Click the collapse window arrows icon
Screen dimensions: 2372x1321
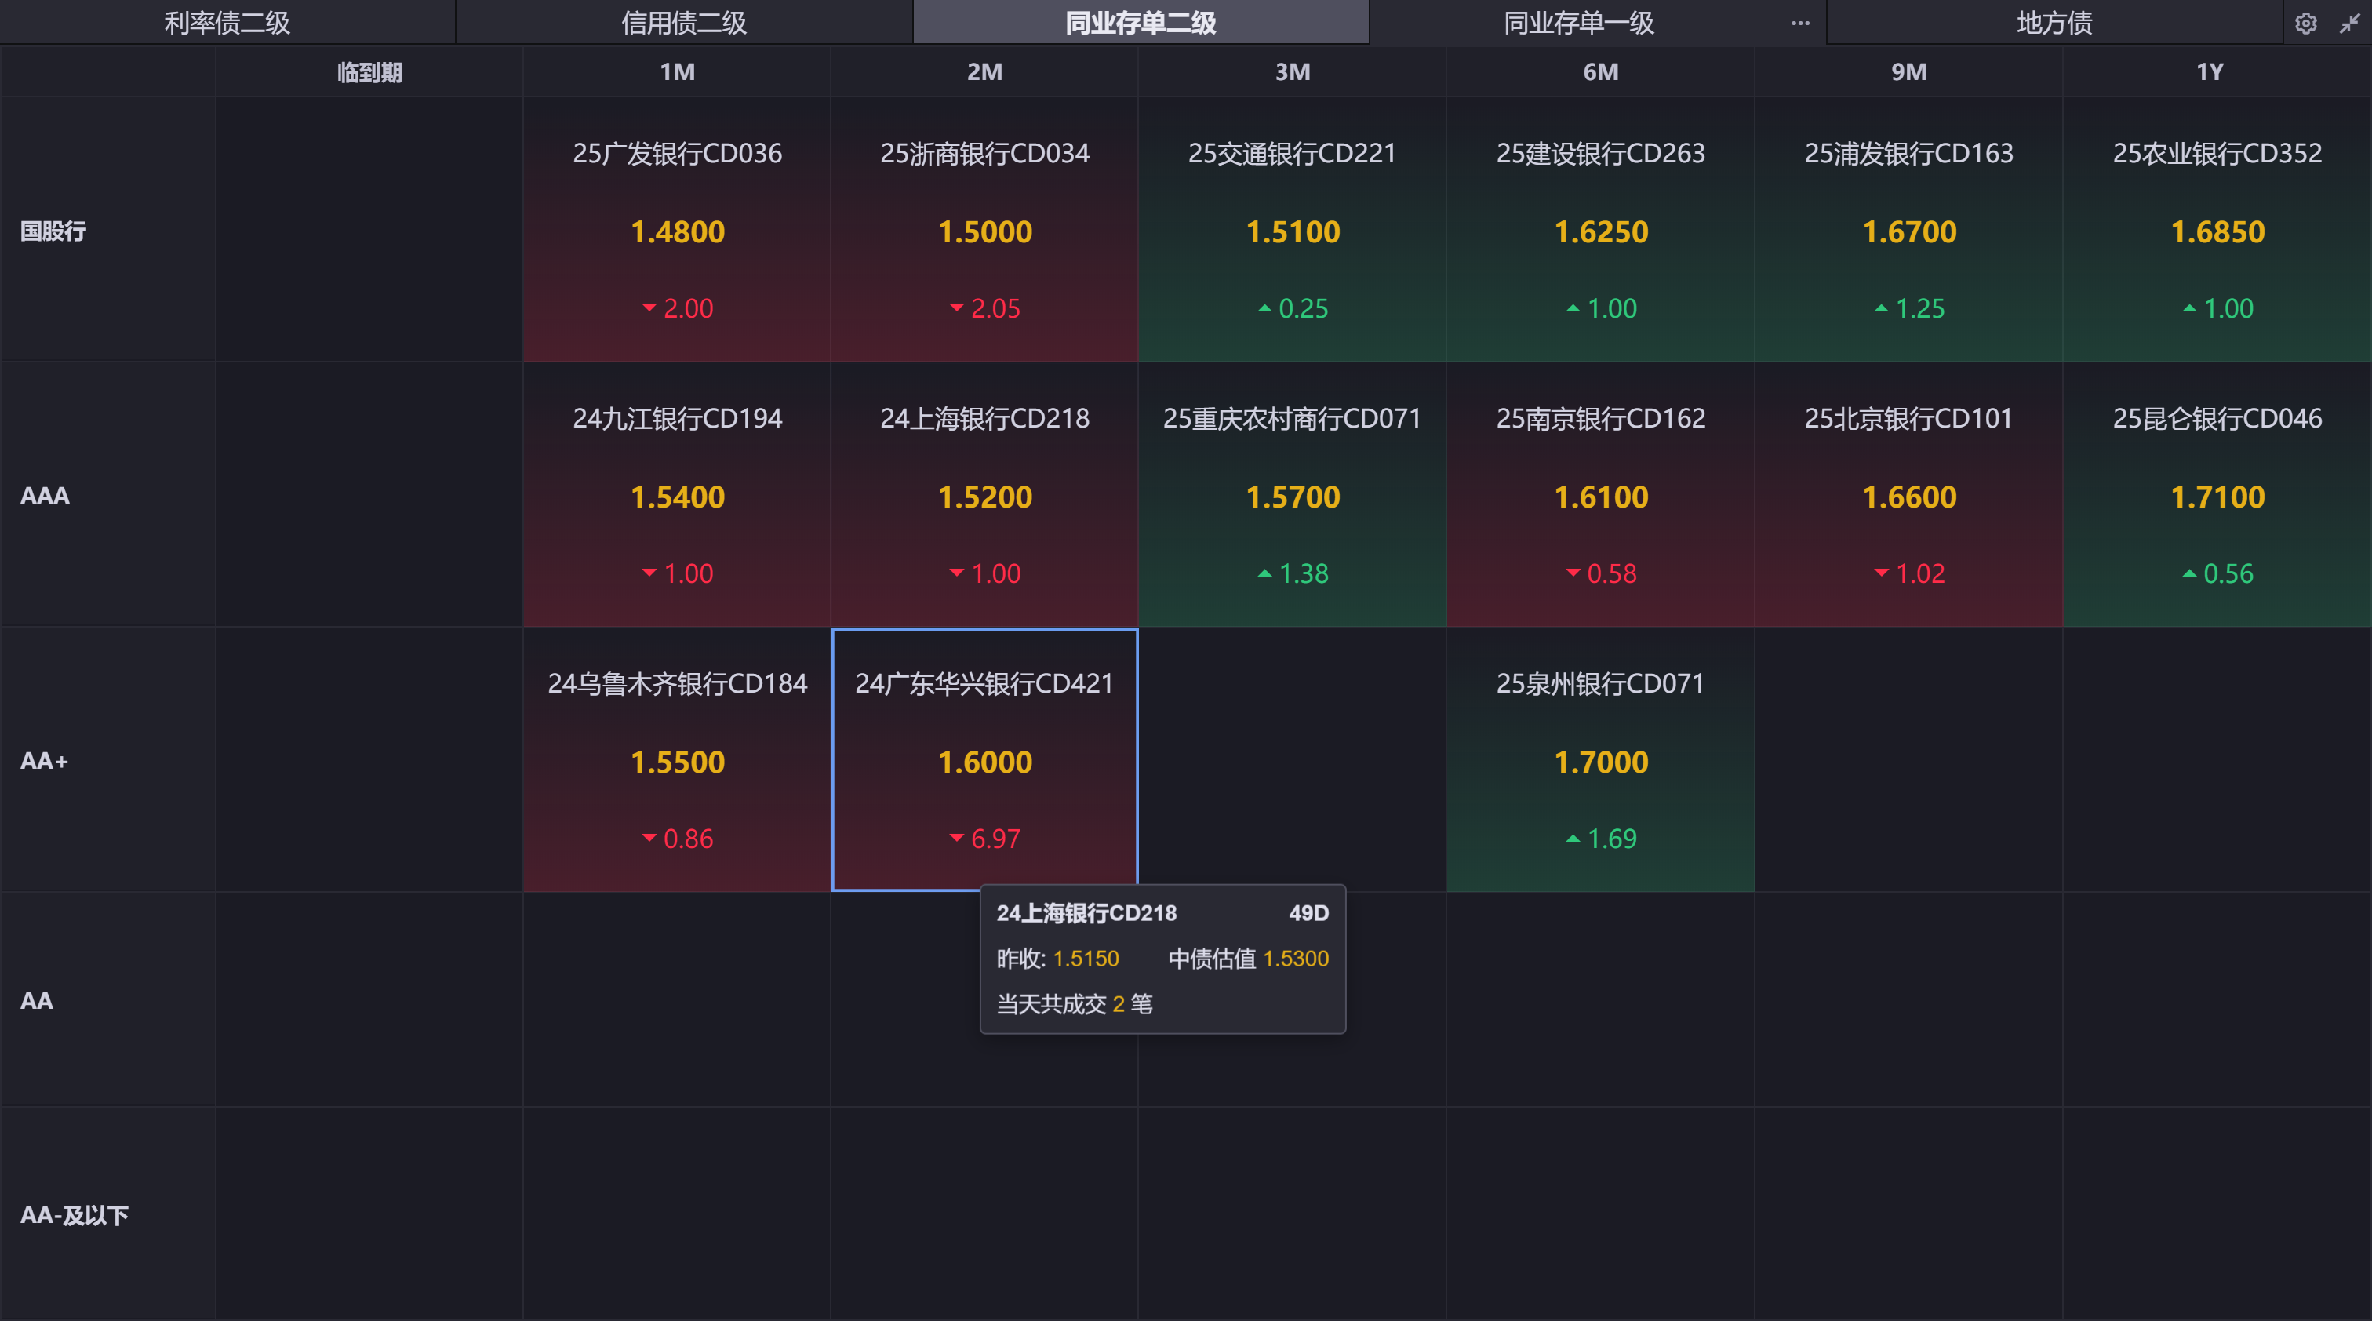2349,23
